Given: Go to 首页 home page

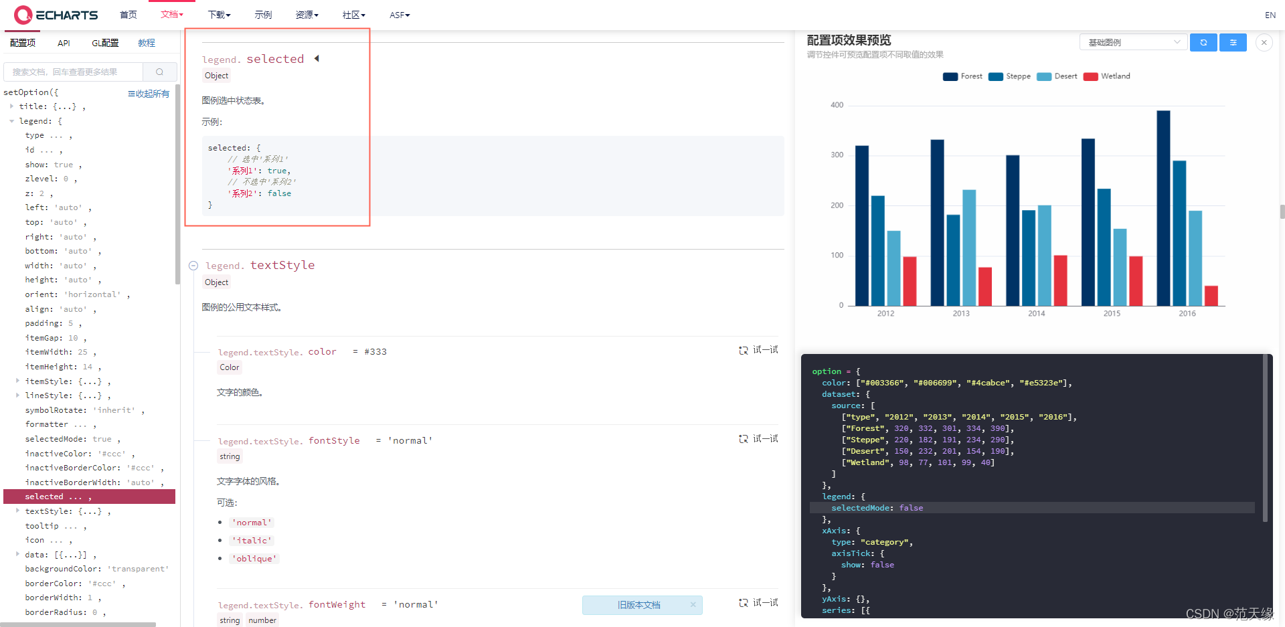Looking at the screenshot, I should tap(128, 15).
